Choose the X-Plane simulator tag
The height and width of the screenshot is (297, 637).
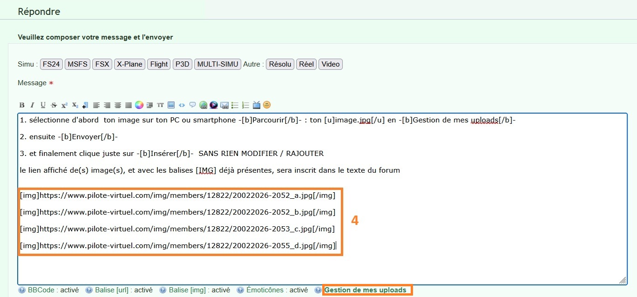tap(129, 64)
